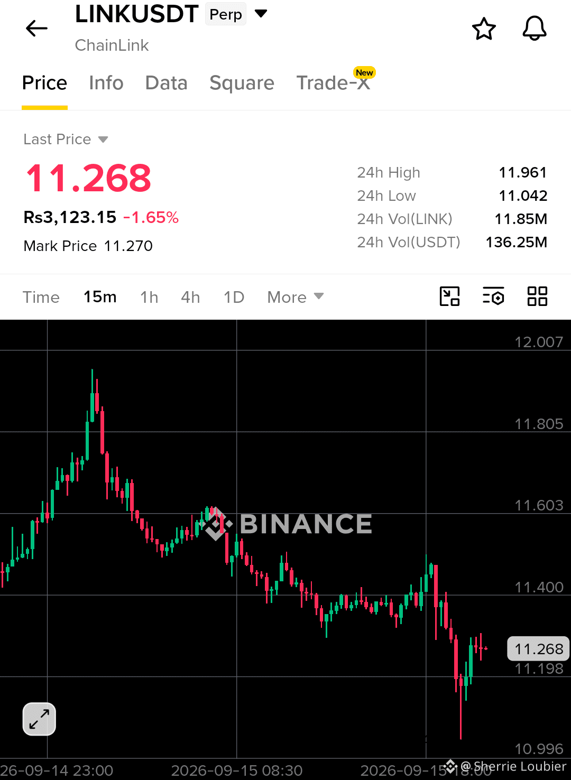The width and height of the screenshot is (571, 780).
Task: Add LINKUSDT to favorites with star icon
Action: 484,29
